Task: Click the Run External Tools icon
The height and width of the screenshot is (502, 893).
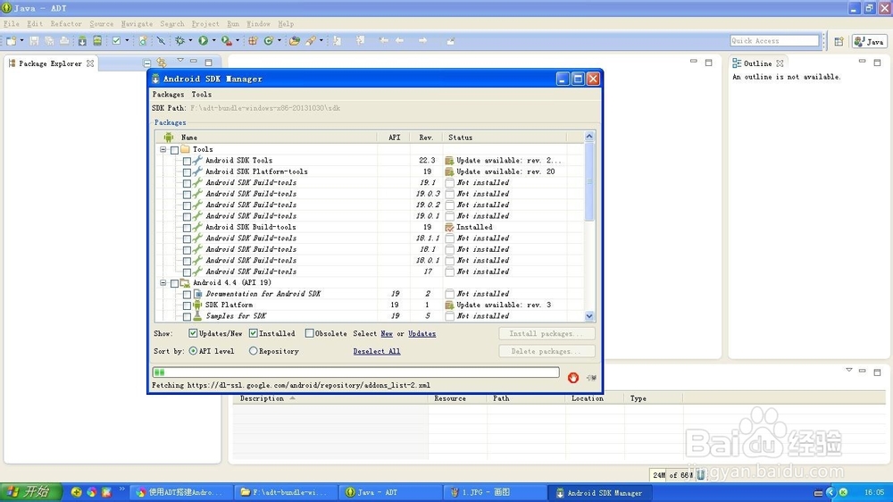Action: (x=227, y=40)
